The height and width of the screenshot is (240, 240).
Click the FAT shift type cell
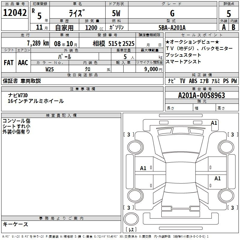point(8,63)
